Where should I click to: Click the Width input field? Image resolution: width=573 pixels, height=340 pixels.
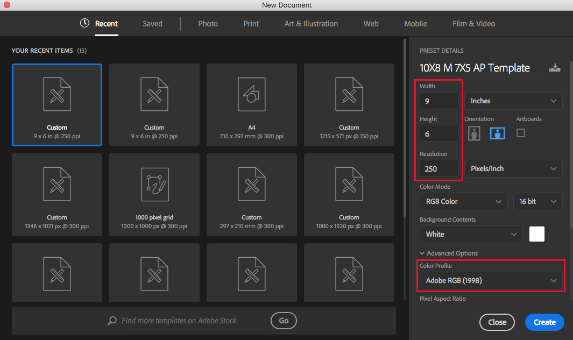439,101
